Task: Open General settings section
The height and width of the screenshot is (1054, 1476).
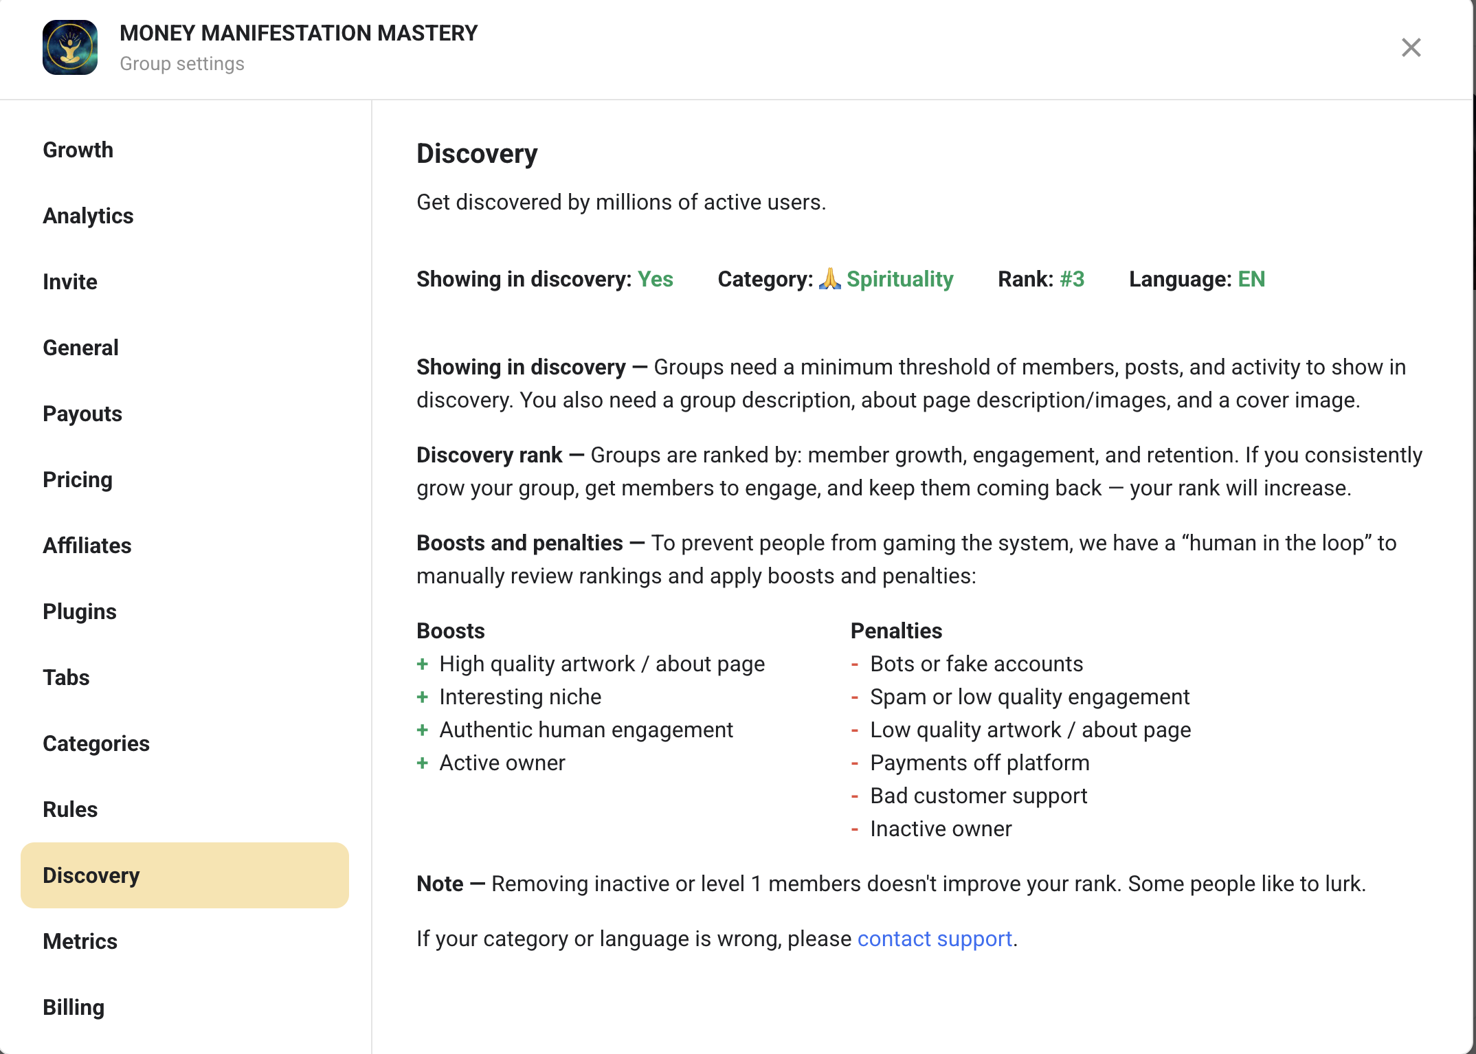Action: (x=80, y=348)
